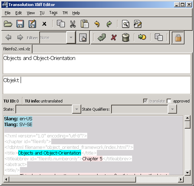Viewport: 194px width, 186px height.
Task: Open Find using magnifier page icon
Action: [x=126, y=24]
